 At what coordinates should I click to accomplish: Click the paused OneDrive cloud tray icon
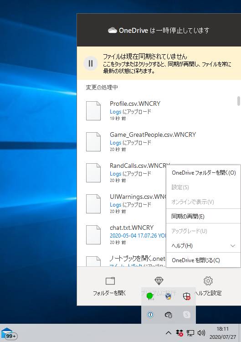pos(169,315)
